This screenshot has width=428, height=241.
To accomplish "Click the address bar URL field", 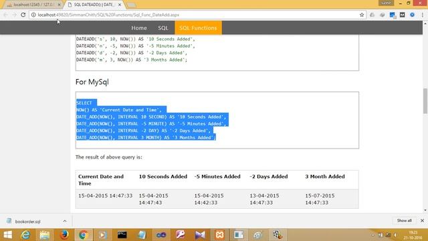I will pos(197,15).
